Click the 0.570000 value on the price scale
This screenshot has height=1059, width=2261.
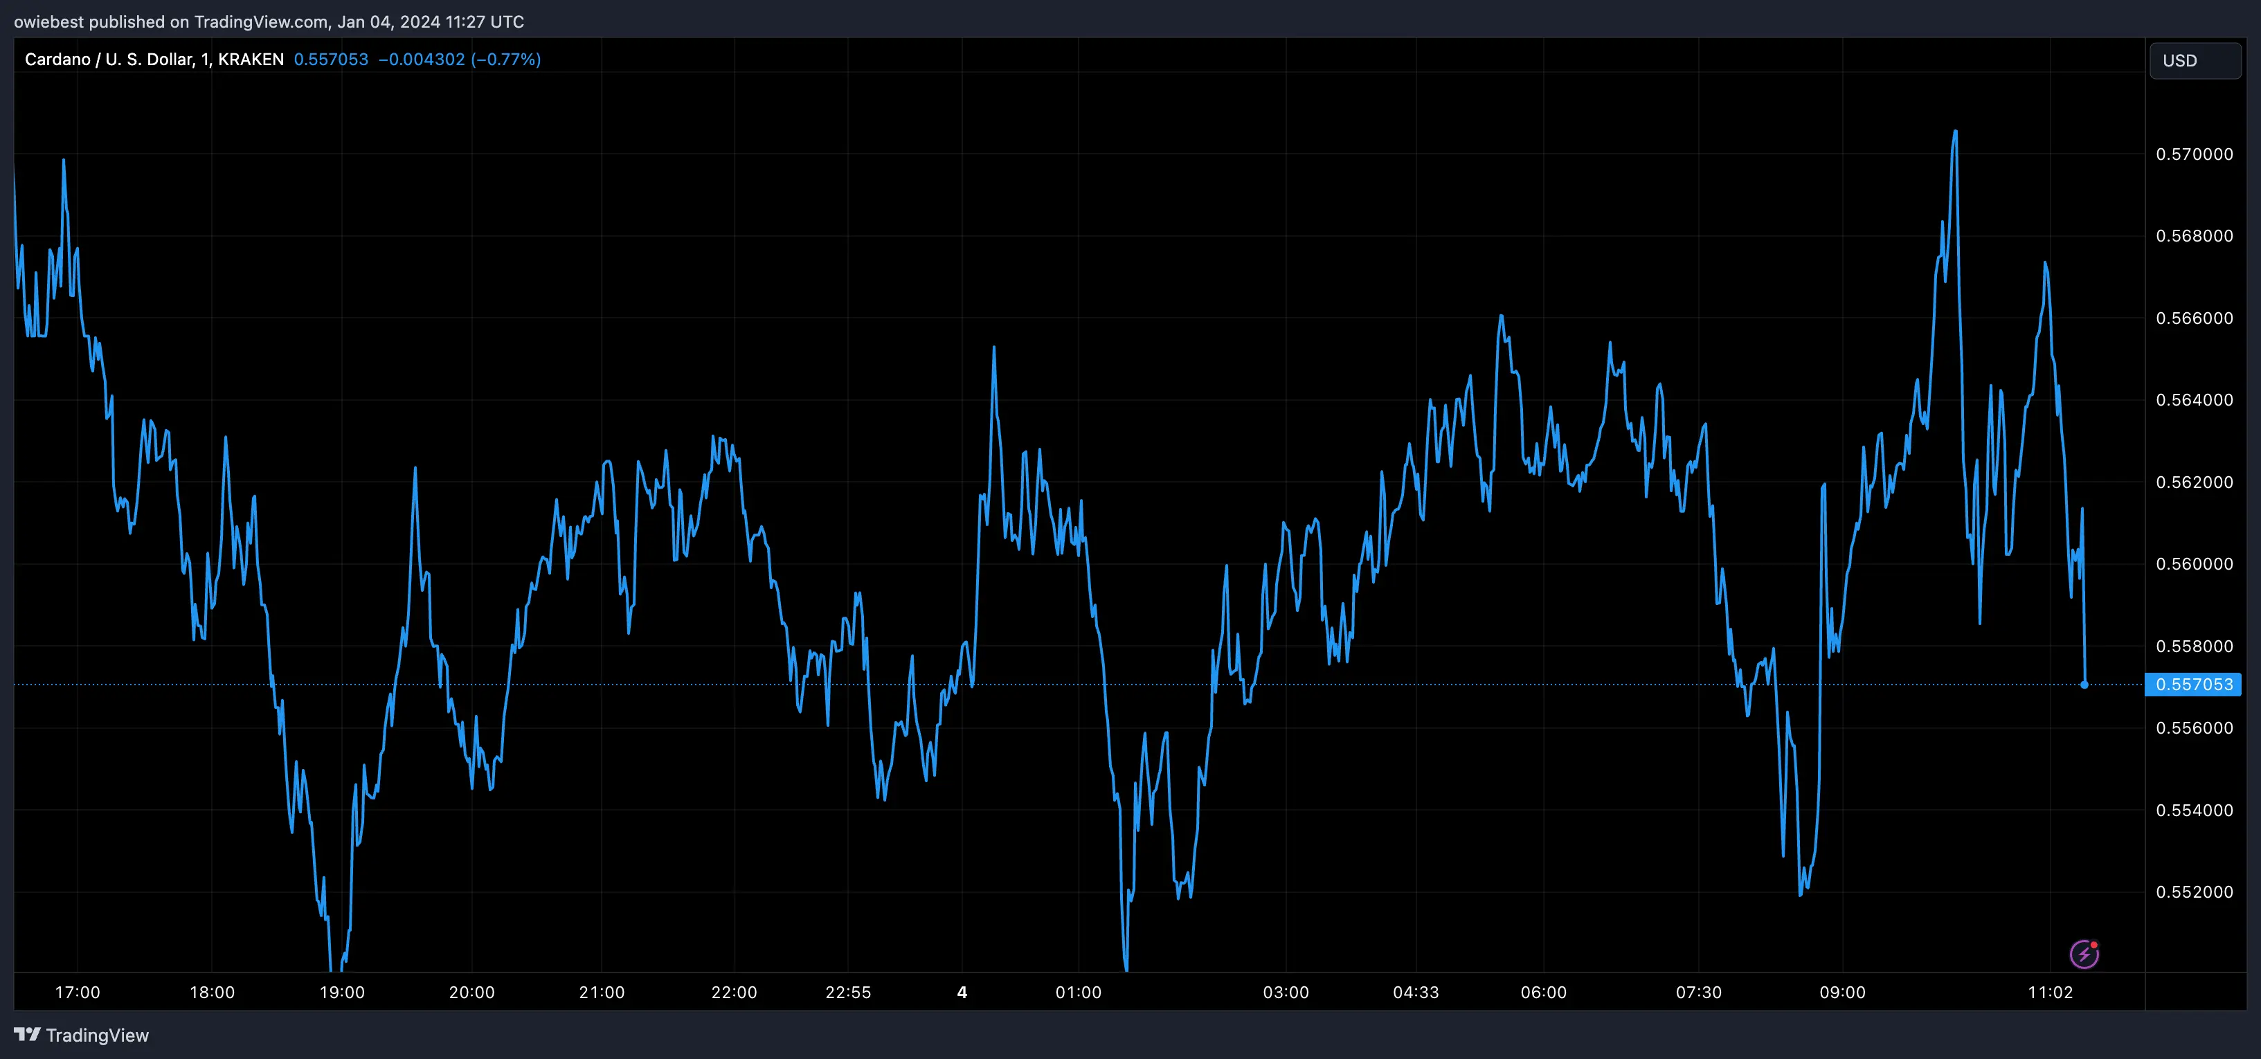point(2195,154)
